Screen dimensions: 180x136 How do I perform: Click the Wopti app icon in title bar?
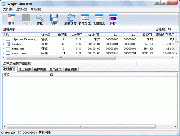[x=4, y=4]
